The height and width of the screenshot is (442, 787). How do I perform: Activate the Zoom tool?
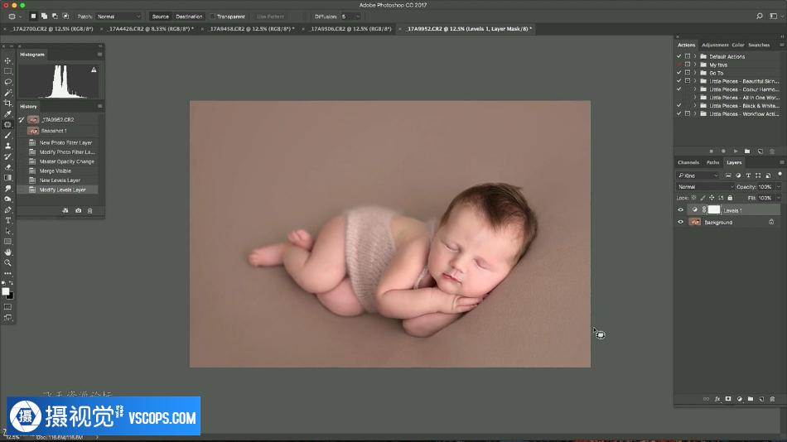pos(8,262)
